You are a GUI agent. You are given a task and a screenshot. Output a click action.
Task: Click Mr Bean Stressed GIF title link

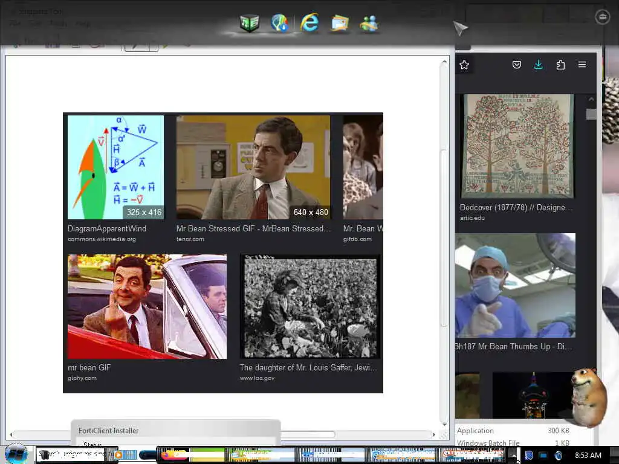[x=253, y=228]
